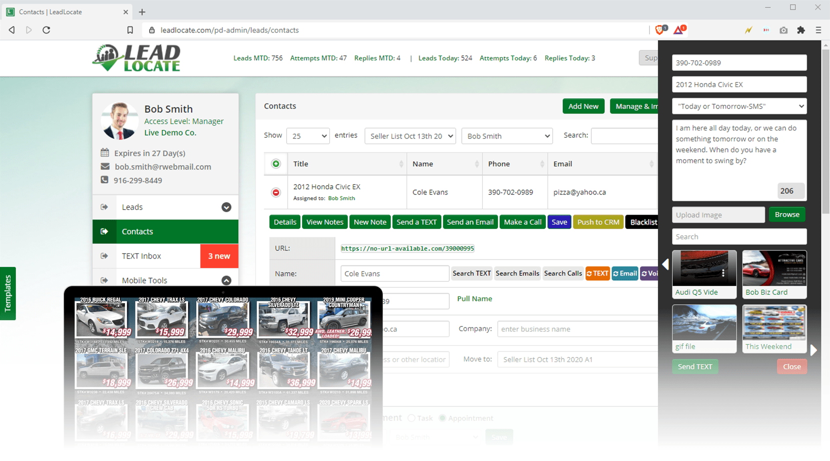Sort table by Phone column
The height and width of the screenshot is (461, 830).
(x=514, y=164)
